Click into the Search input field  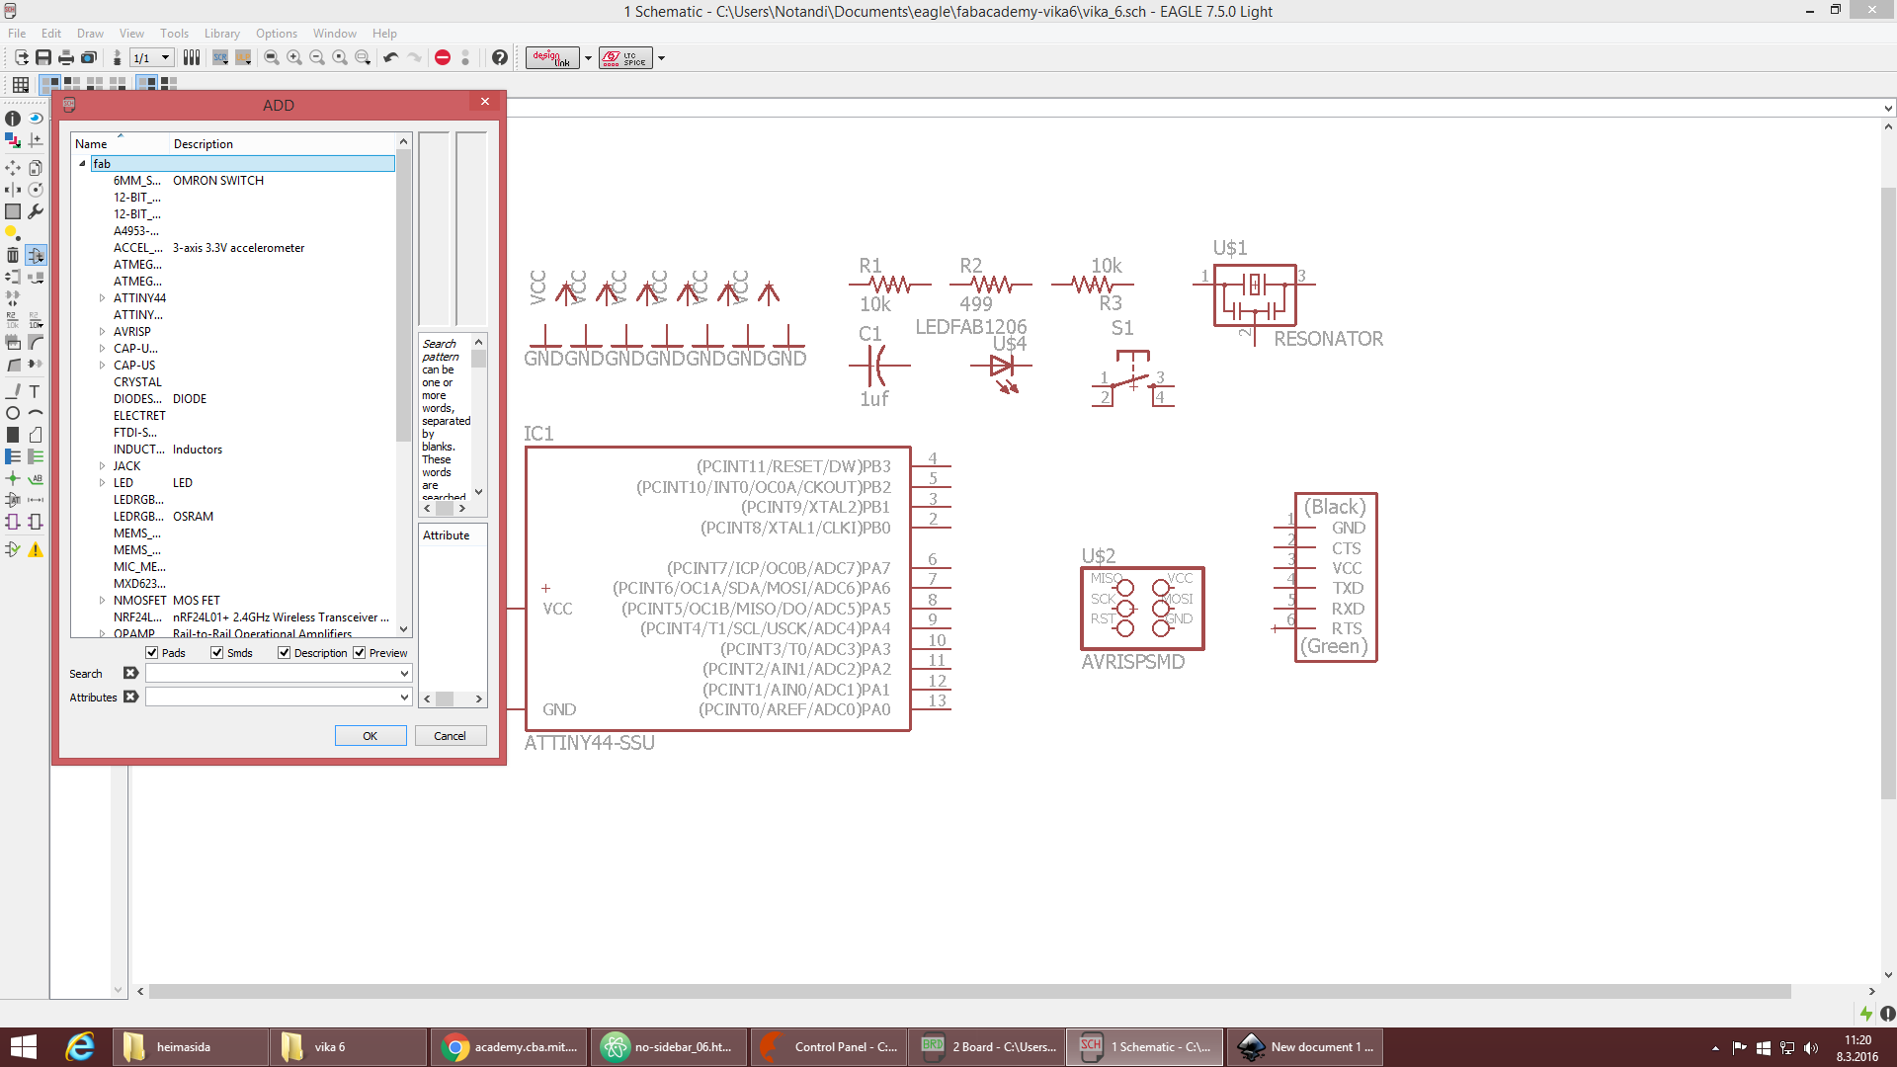pyautogui.click(x=271, y=673)
